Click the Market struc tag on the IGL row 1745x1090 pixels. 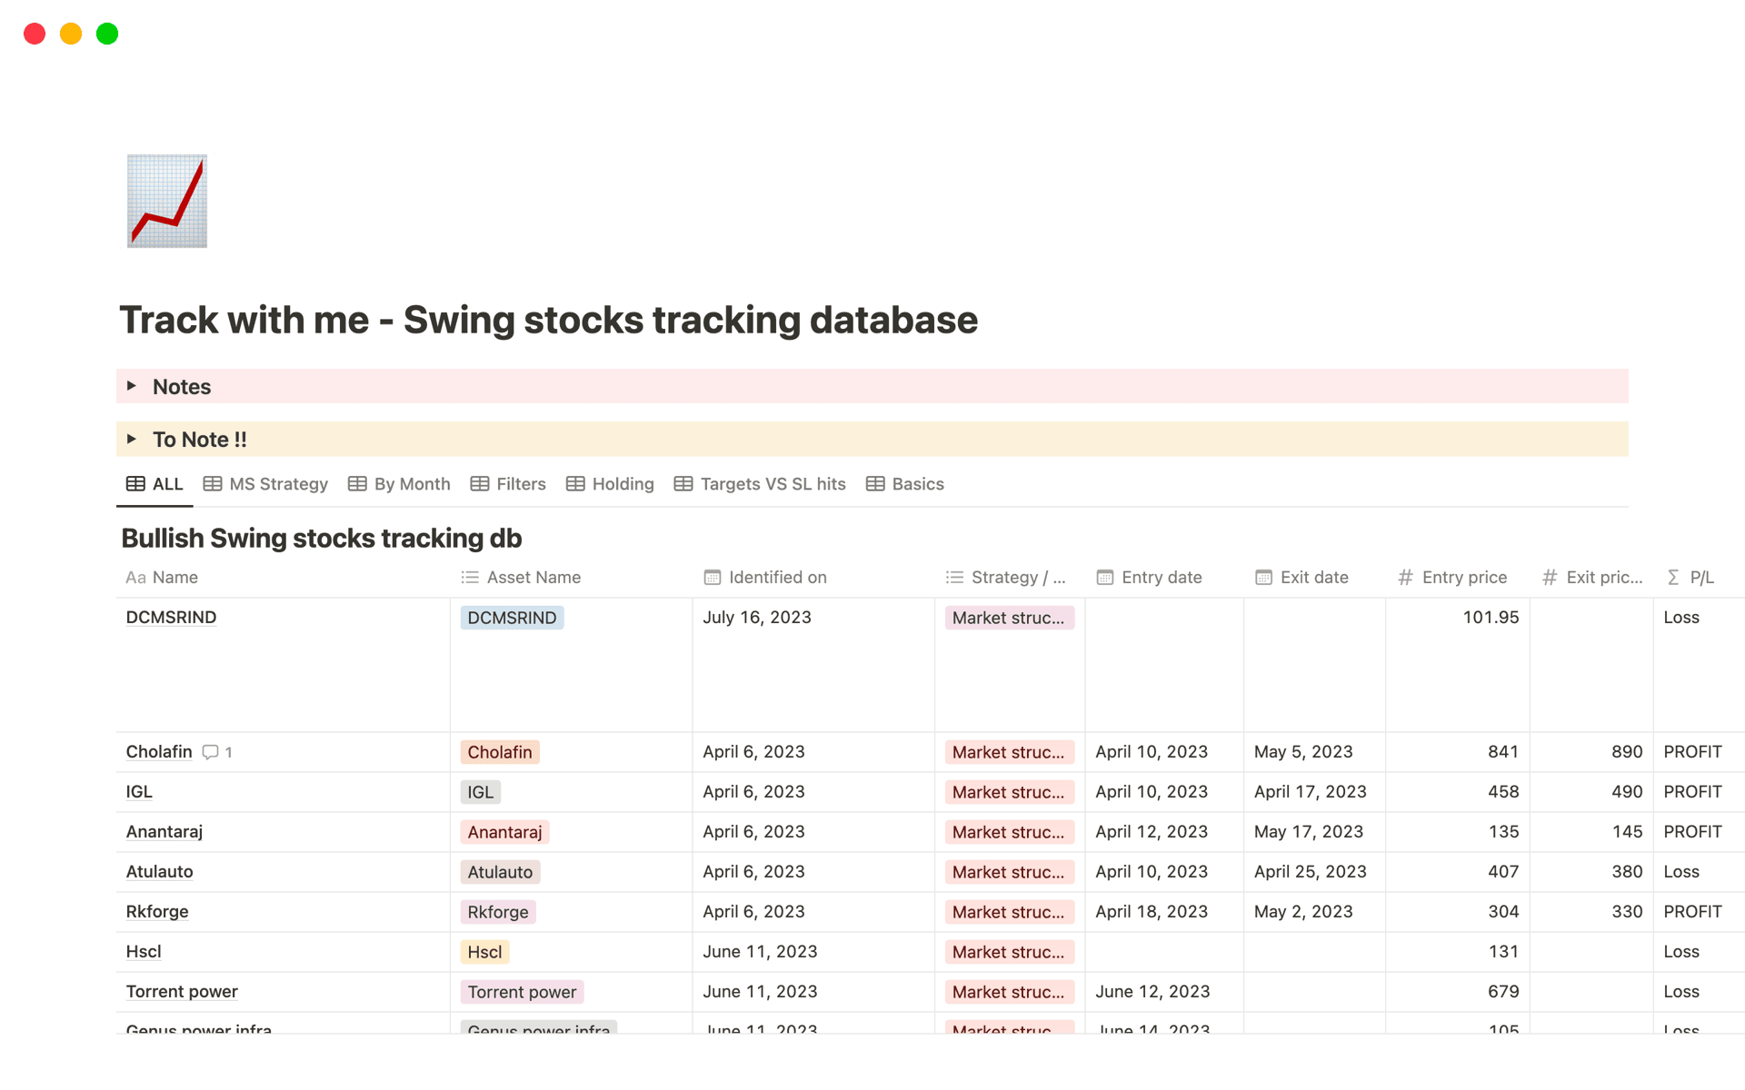click(1009, 791)
